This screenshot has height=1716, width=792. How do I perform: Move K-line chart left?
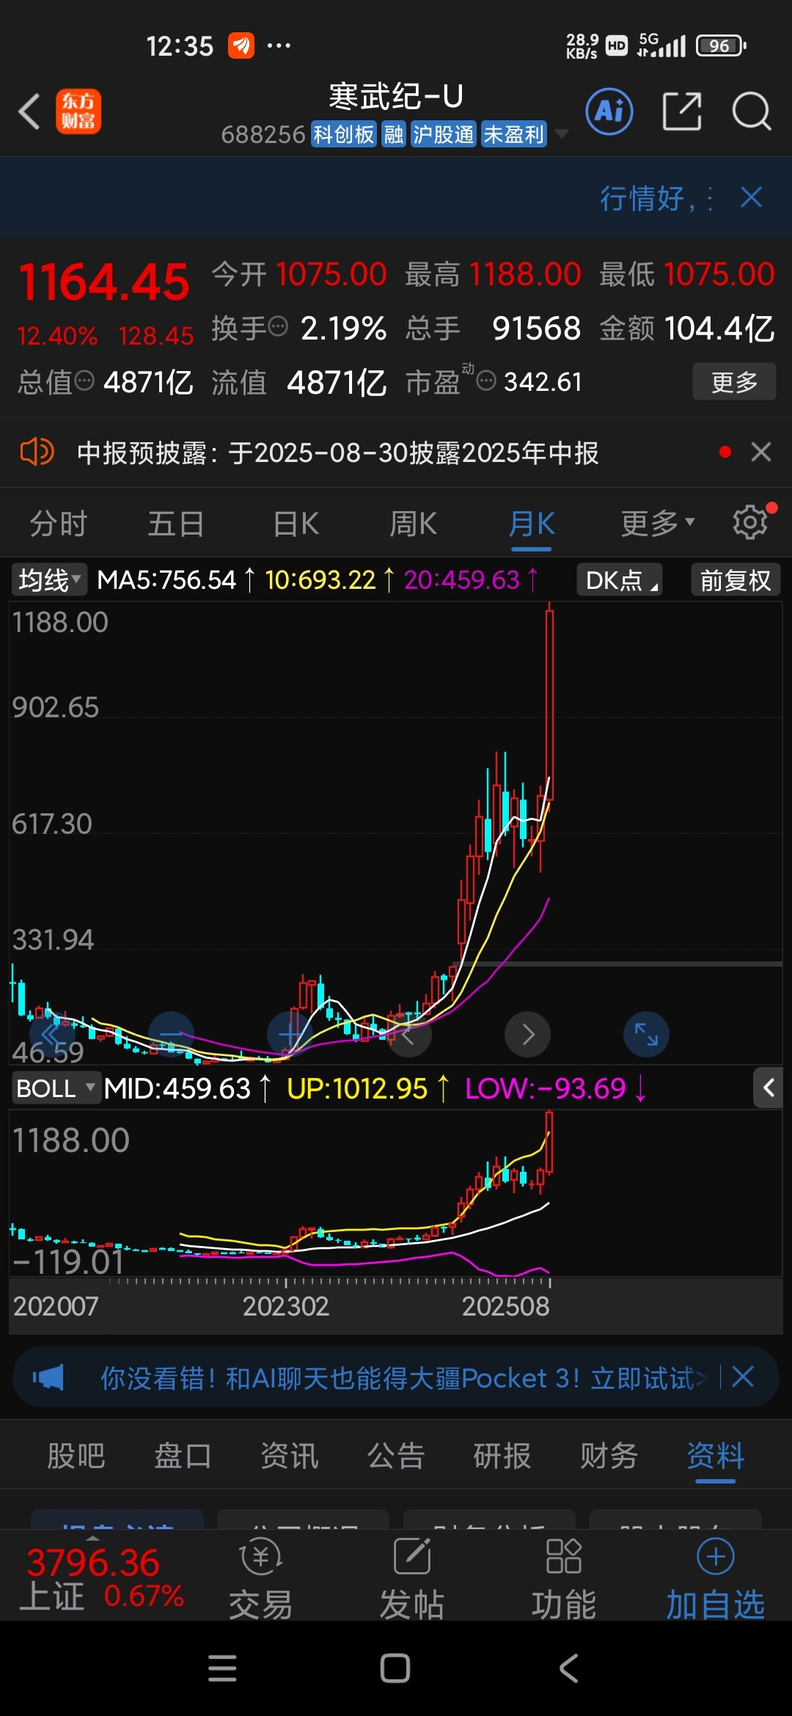[408, 1034]
